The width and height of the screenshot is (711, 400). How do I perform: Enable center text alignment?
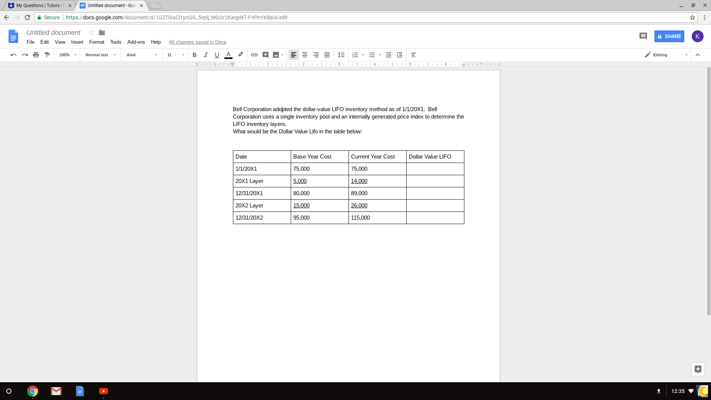[x=305, y=55]
